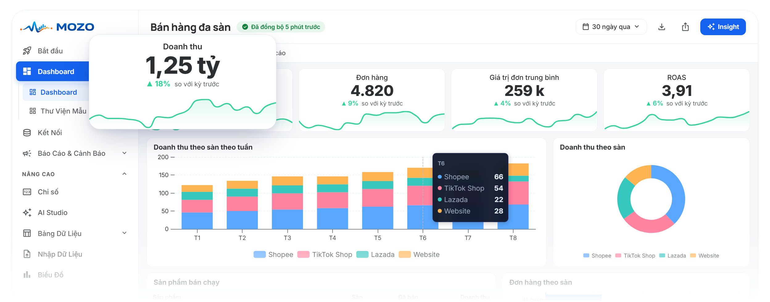Screen dimensions: 770x302
Task: Click the T4 stacked bar
Action: click(x=333, y=203)
